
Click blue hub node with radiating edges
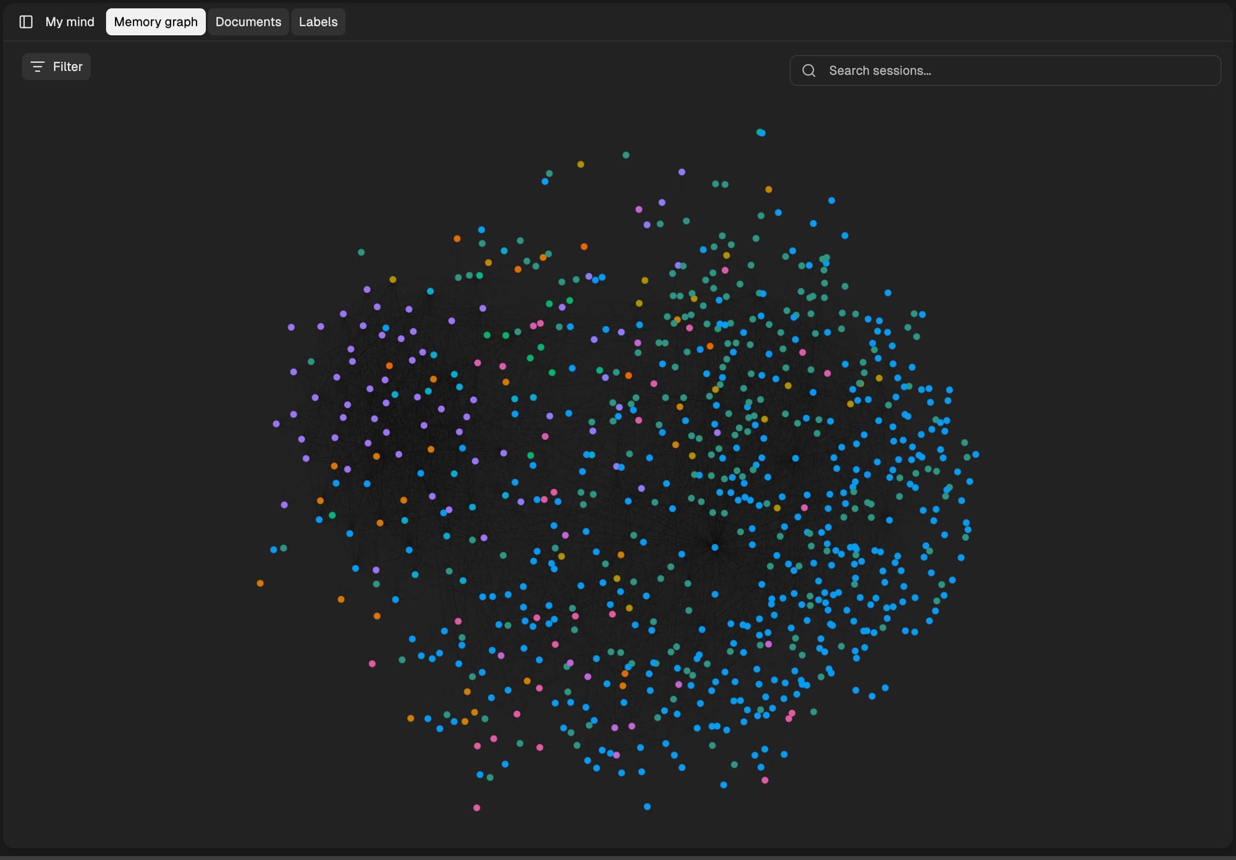pyautogui.click(x=715, y=547)
